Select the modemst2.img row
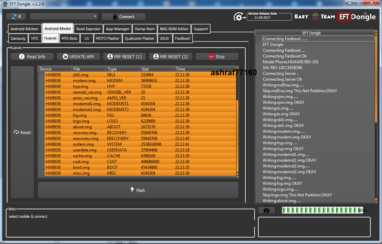Image resolution: width=382 pixels, height=244 pixels. pos(140,110)
